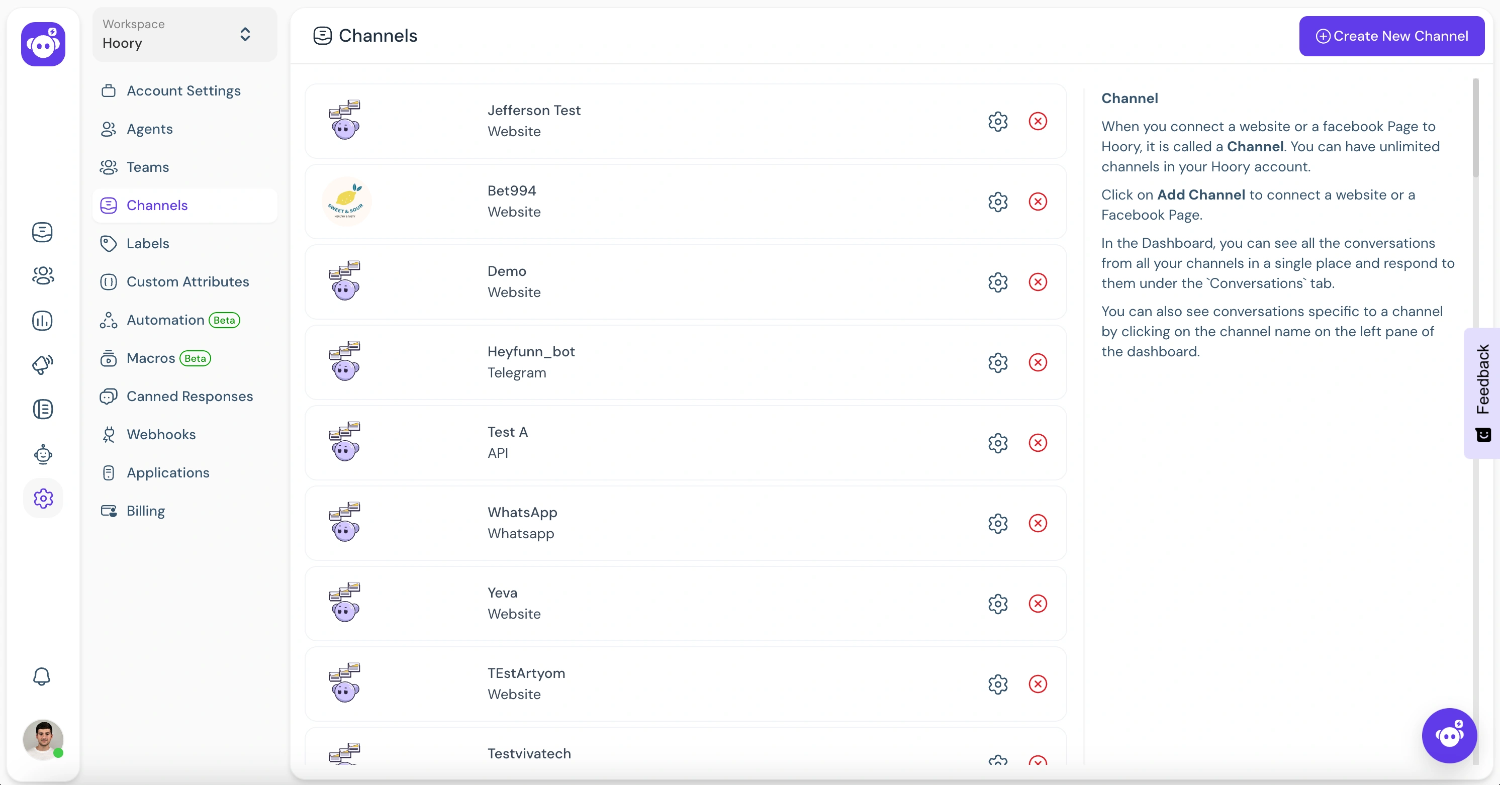Open Billing settings page

click(x=146, y=510)
